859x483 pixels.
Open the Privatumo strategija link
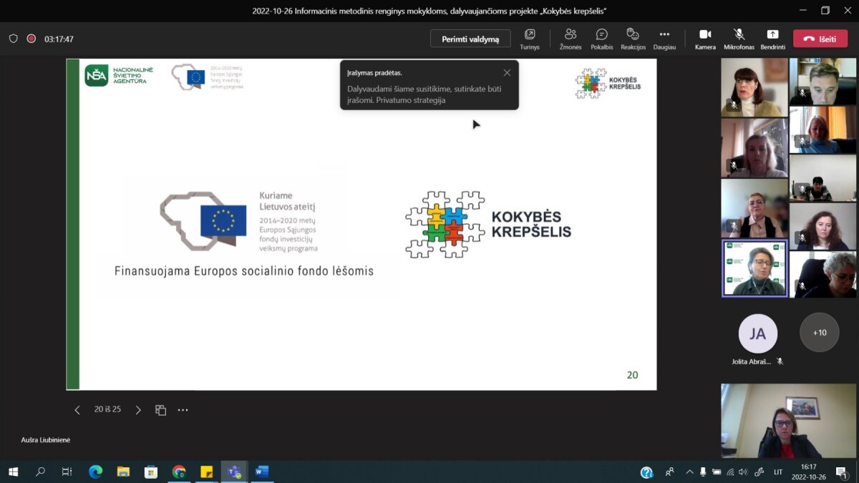coord(410,100)
